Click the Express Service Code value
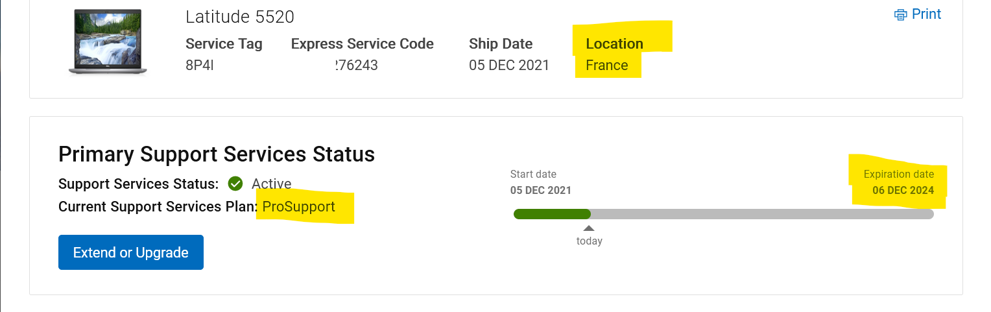This screenshot has height=312, width=991. click(x=355, y=66)
